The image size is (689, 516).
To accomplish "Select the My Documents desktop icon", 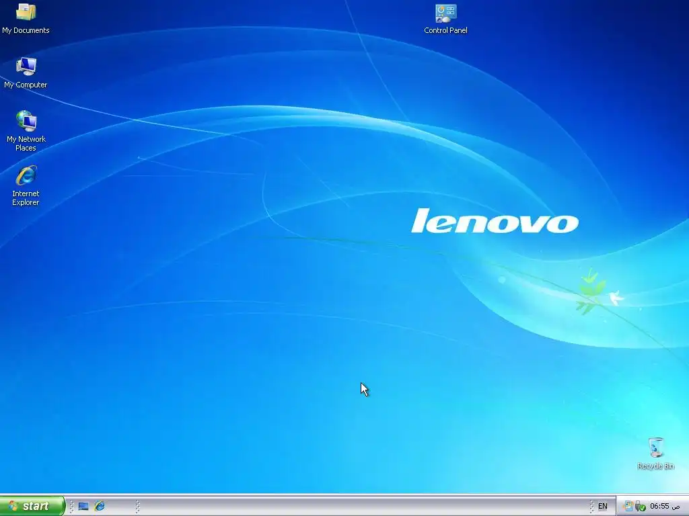I will click(x=26, y=18).
